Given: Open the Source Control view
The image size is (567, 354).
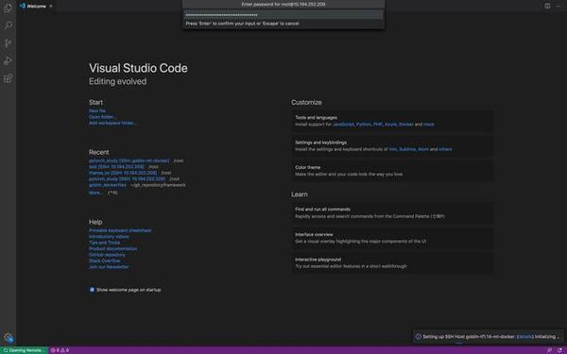Looking at the screenshot, I should pos(8,43).
